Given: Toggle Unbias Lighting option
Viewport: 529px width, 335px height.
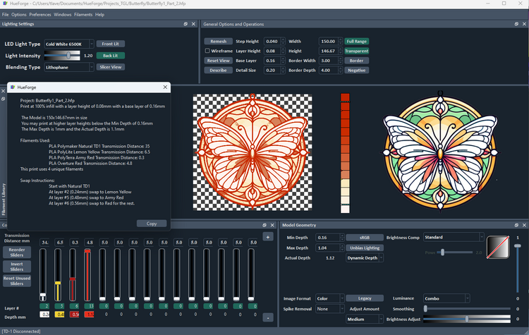Looking at the screenshot, I should click(x=365, y=248).
